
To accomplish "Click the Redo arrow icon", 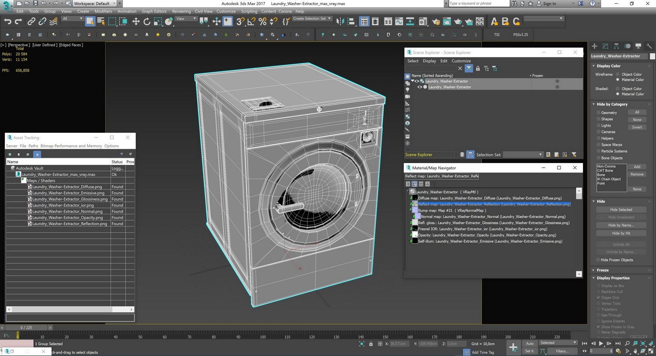I will [x=18, y=22].
